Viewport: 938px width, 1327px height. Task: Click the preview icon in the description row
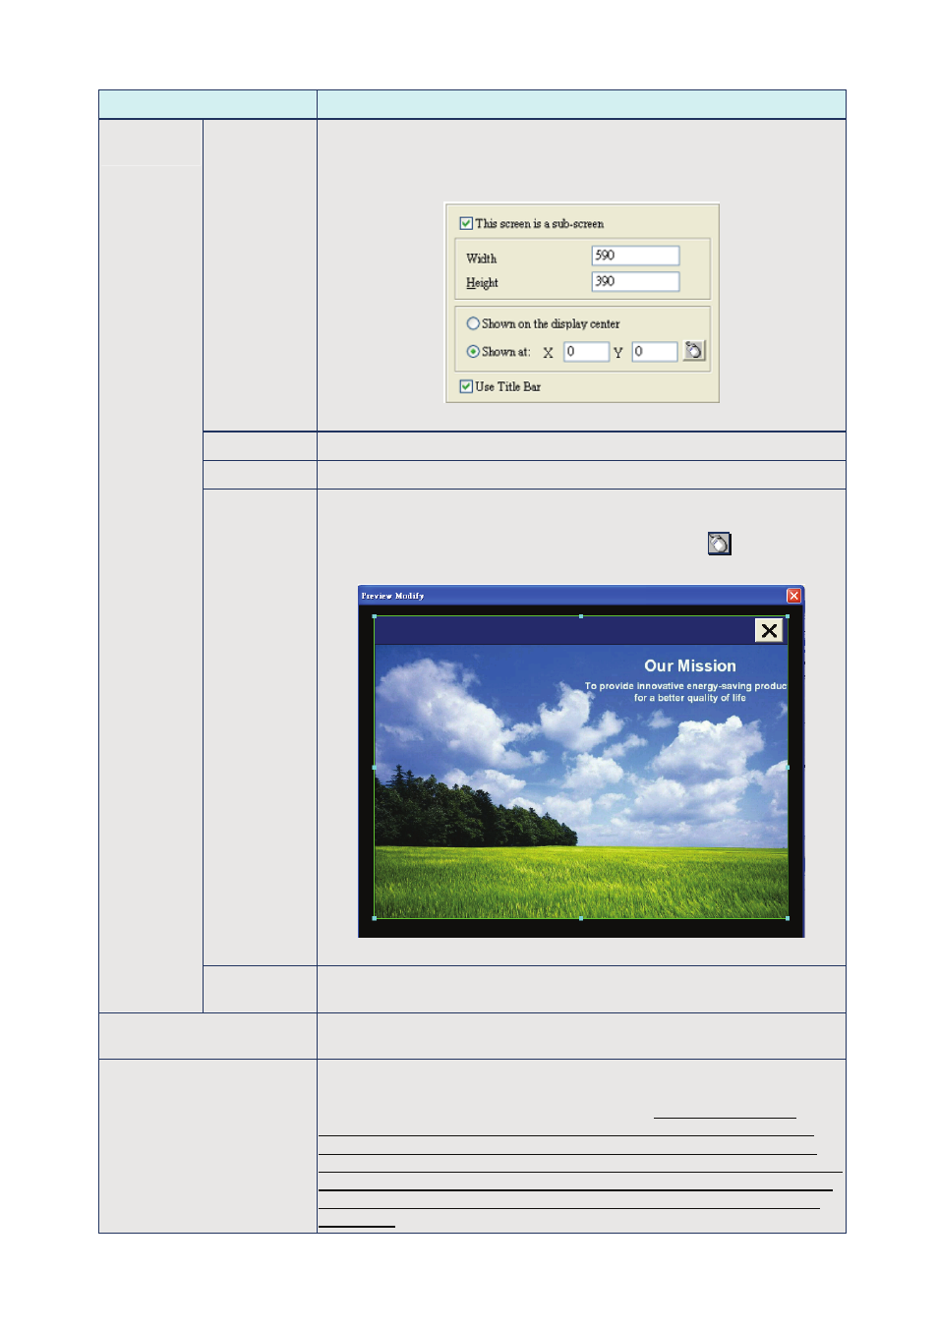pos(720,544)
